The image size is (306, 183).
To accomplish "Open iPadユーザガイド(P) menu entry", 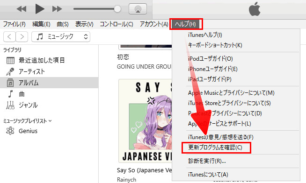I will 210,79.
